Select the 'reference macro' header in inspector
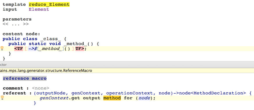254x110 pixels. point(25,78)
